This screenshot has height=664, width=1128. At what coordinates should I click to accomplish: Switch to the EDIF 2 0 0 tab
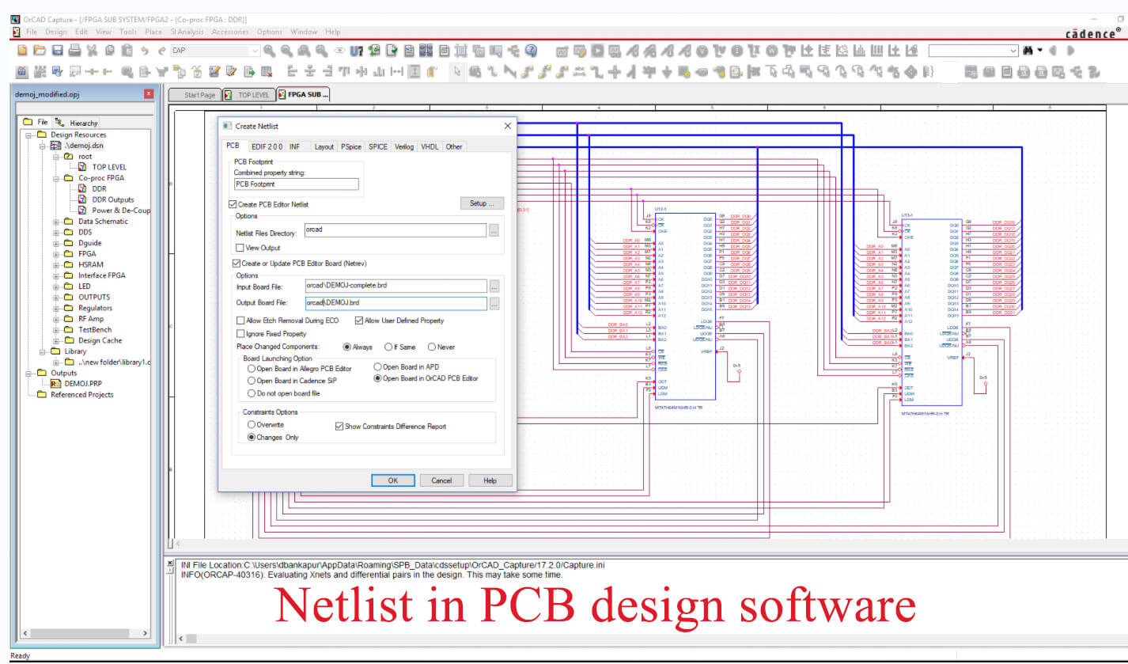coord(267,146)
